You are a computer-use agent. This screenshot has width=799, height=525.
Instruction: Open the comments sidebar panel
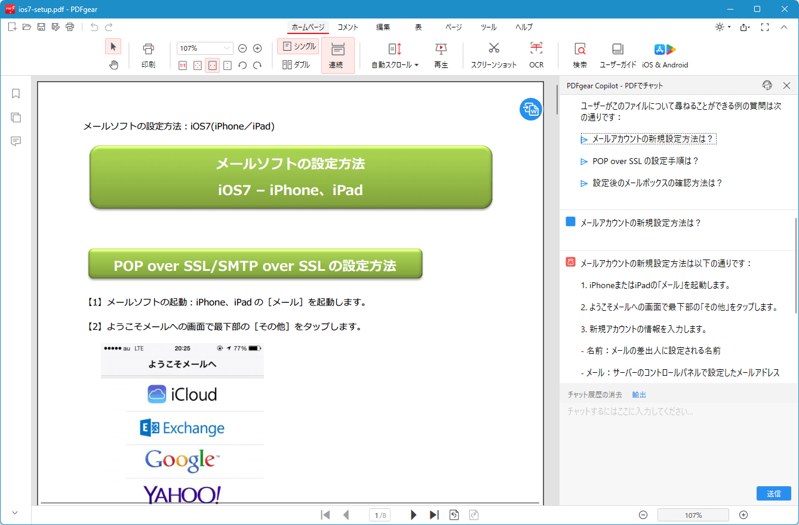tap(16, 141)
